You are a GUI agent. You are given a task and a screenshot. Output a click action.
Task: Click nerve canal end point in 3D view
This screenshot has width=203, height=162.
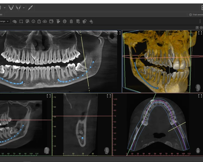[158, 88]
